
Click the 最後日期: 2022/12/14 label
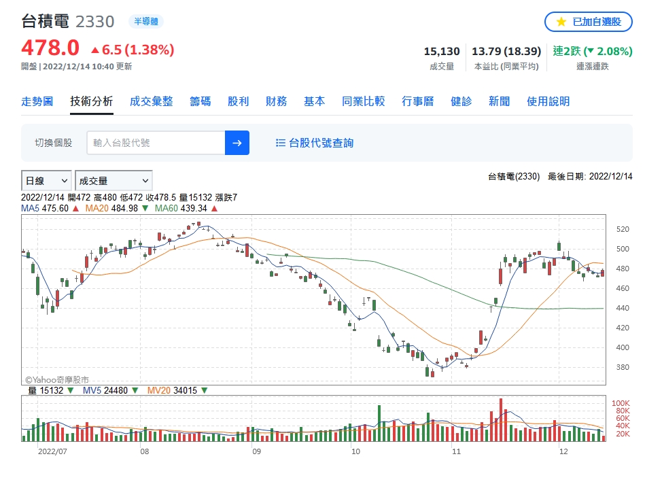click(x=590, y=177)
